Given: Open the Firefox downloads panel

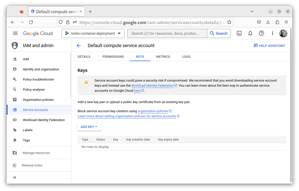Looking at the screenshot, I should (x=268, y=22).
